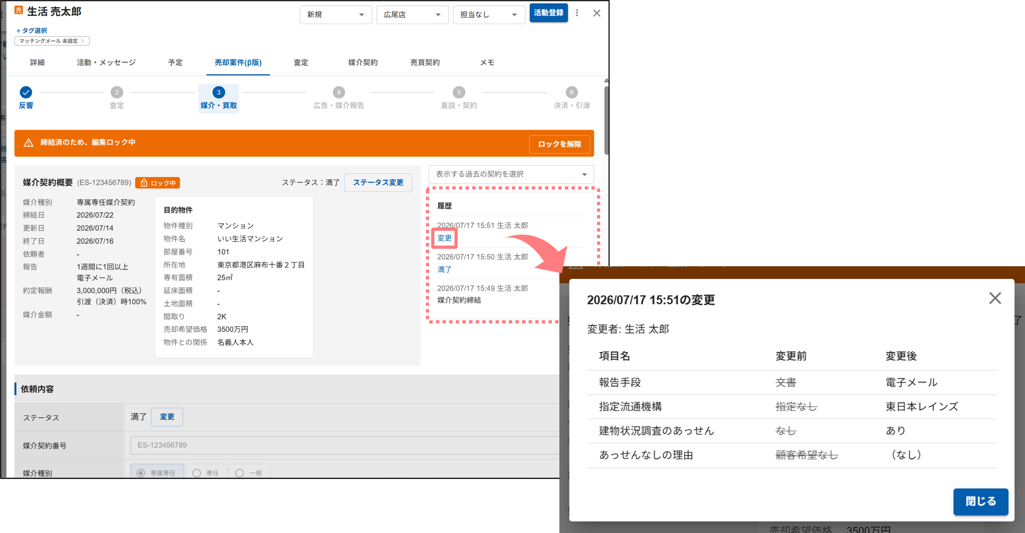
Task: Click 東日本レインズ value in dialog
Action: point(922,406)
